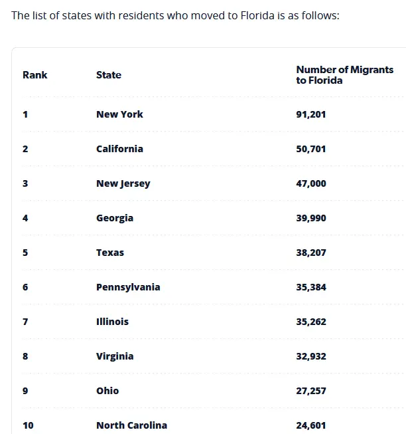Click the 47,000 value for New Jersey
The height and width of the screenshot is (434, 406).
coord(311,183)
